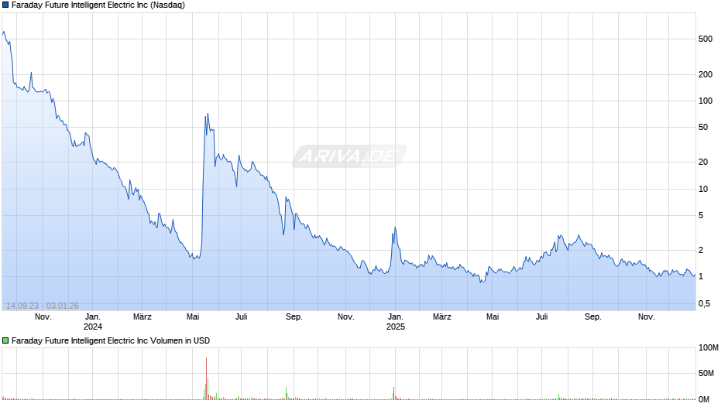Click the blue legend square beside Faraday Future title

(x=5, y=5)
